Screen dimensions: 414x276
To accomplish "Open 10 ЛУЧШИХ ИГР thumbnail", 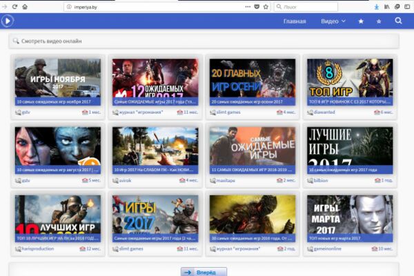I will pyautogui.click(x=58, y=215).
